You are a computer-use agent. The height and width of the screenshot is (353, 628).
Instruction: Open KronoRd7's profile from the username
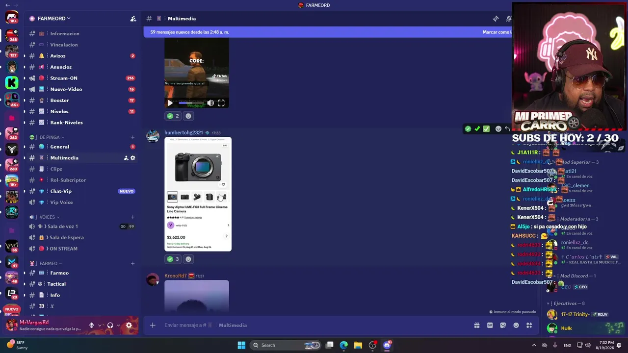click(176, 276)
